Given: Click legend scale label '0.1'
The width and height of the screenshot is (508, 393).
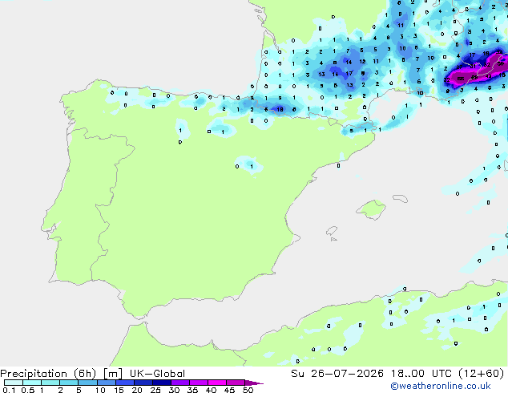Looking at the screenshot, I should (x=9, y=390).
